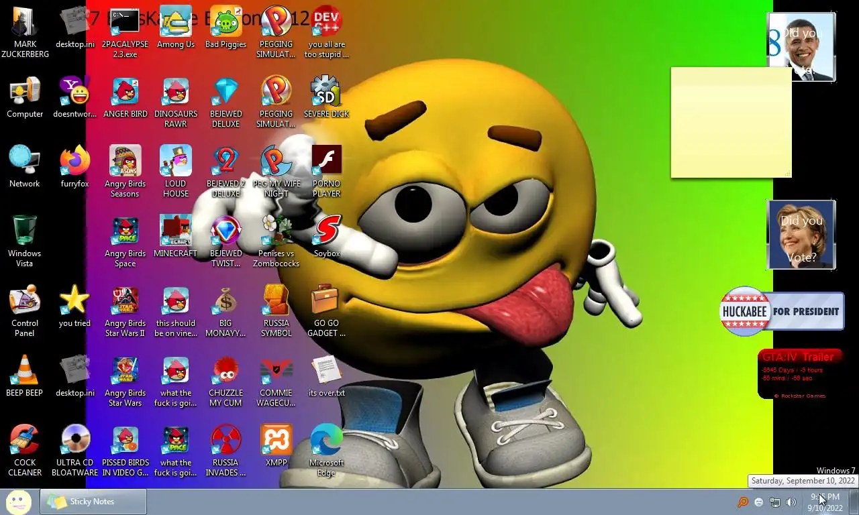Open the Computer desktop icon

point(25,97)
